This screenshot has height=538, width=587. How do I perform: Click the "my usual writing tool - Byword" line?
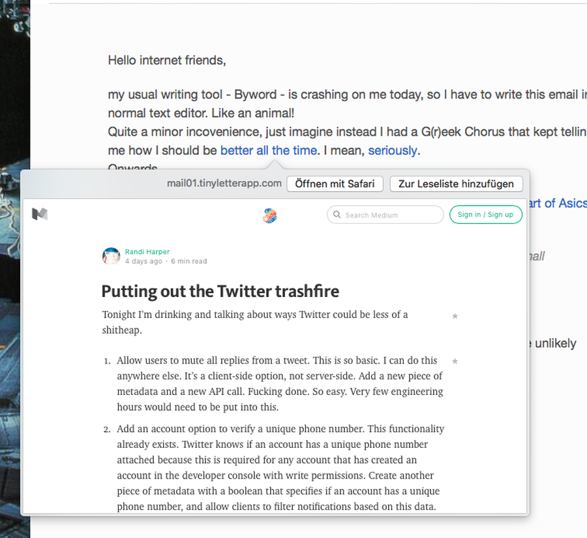348,95
